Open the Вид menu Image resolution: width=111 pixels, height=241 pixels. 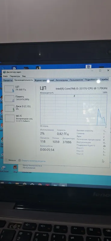click(x=24, y=76)
